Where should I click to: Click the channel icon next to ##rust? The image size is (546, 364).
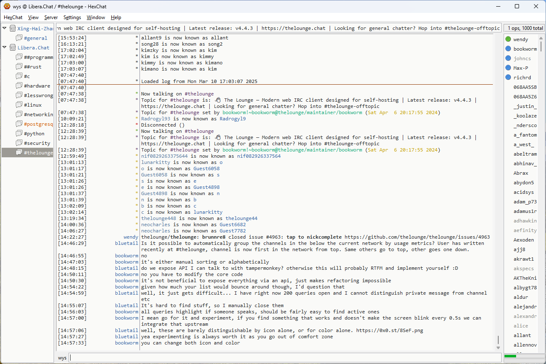coord(19,67)
